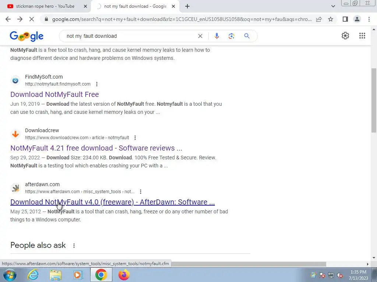Open About this result for People also ask
The width and height of the screenshot is (377, 282).
click(x=74, y=246)
